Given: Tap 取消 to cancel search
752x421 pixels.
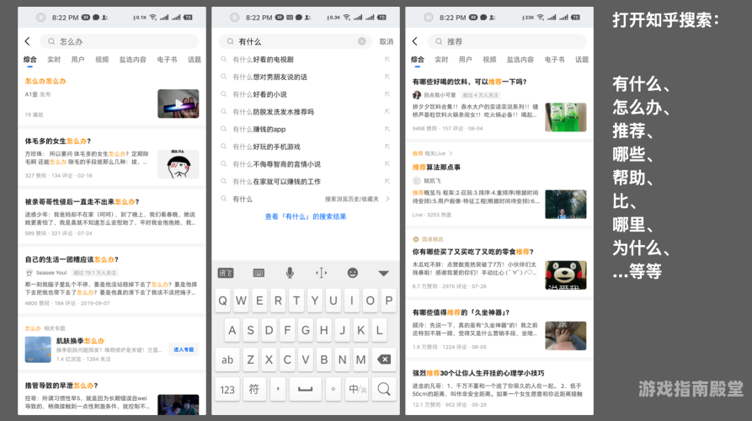Looking at the screenshot, I should [x=386, y=42].
